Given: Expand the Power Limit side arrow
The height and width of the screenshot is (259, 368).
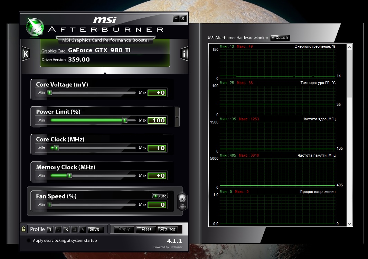Looking at the screenshot, I should coord(177,117).
